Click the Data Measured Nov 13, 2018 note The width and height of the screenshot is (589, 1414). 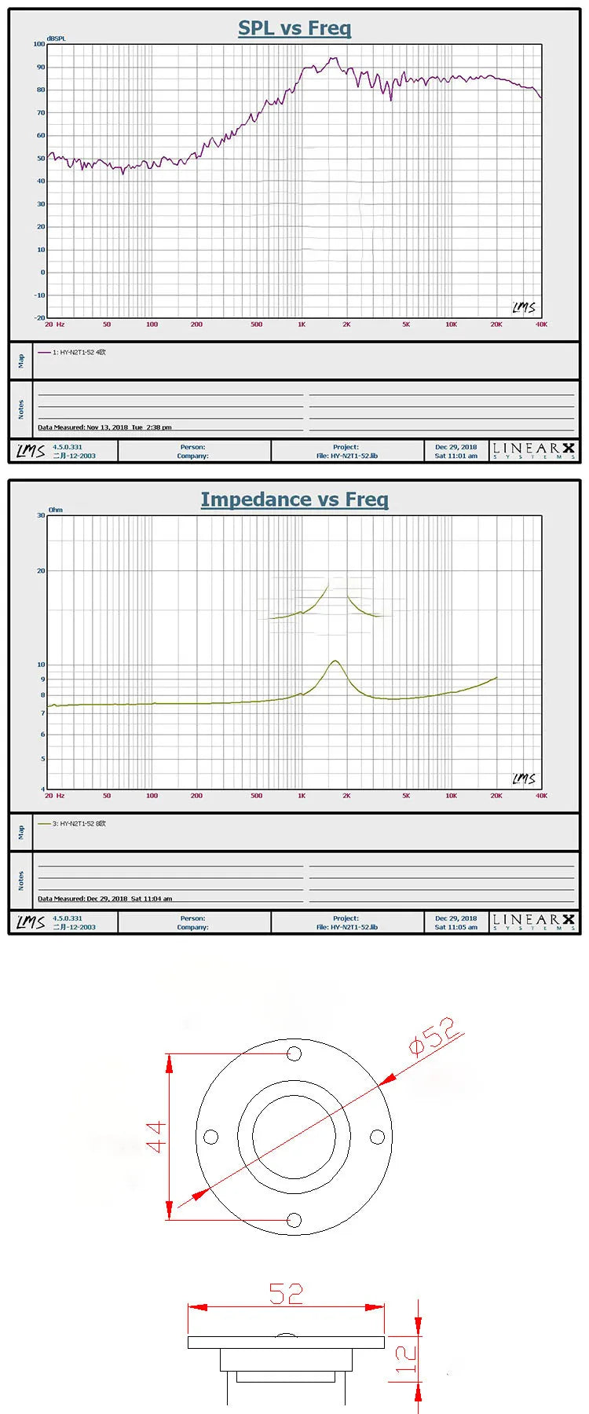coord(104,427)
